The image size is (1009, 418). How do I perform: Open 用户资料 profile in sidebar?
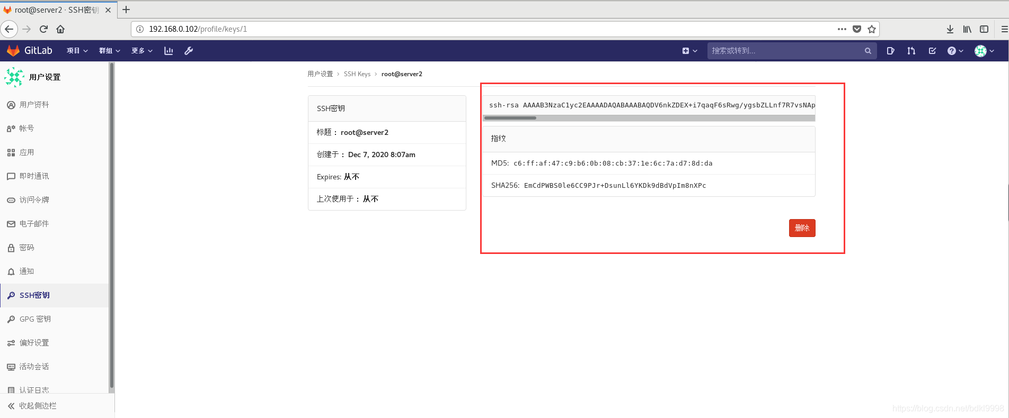[54, 105]
